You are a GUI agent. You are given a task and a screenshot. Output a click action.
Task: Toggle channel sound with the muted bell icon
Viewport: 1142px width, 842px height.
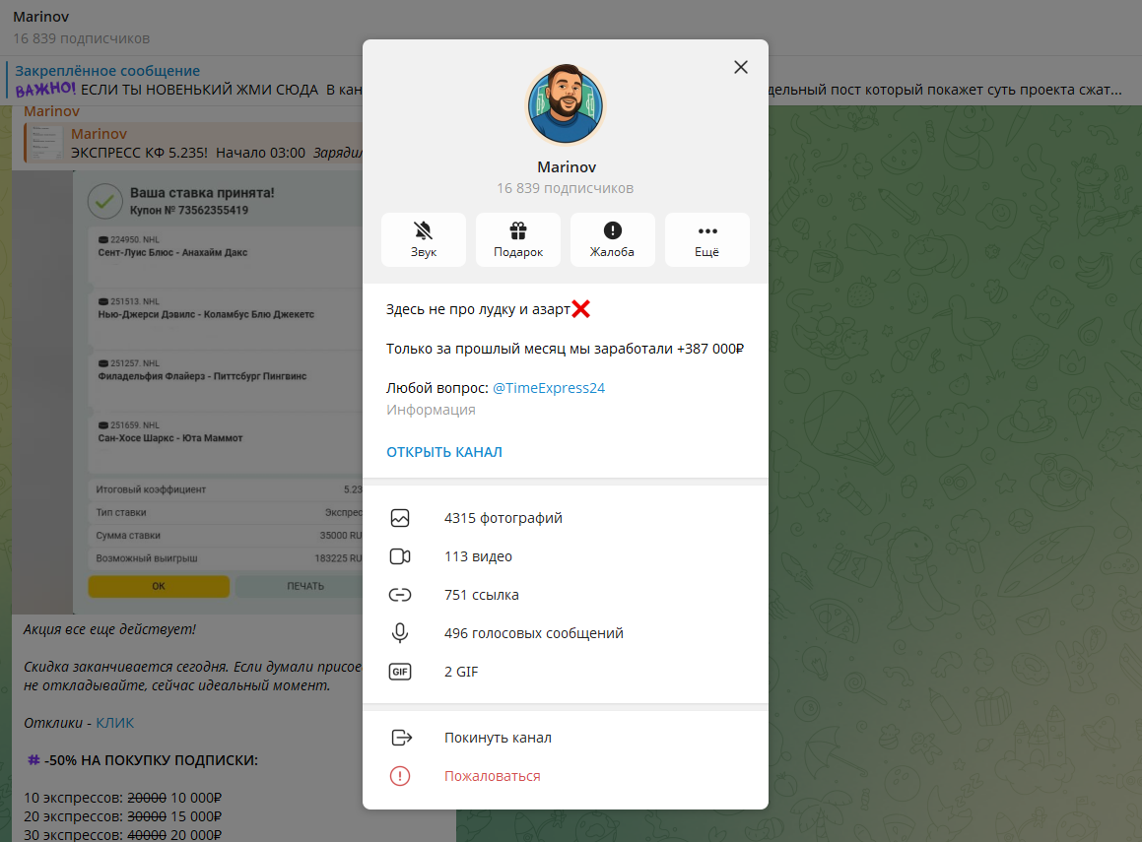click(x=423, y=239)
